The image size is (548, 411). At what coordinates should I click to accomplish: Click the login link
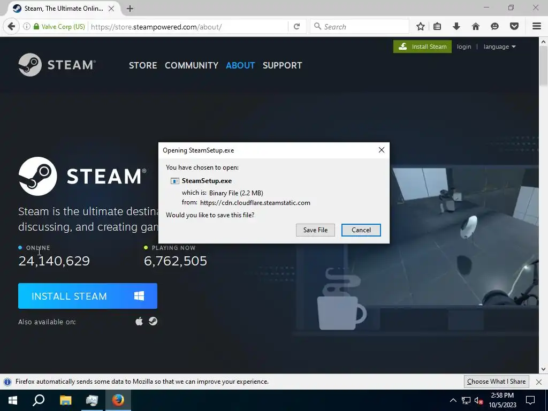click(464, 47)
